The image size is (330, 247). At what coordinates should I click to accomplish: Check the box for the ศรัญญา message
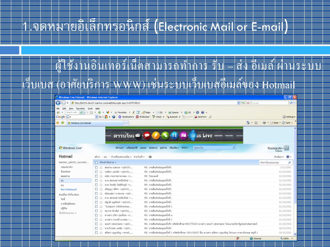[x=96, y=189]
